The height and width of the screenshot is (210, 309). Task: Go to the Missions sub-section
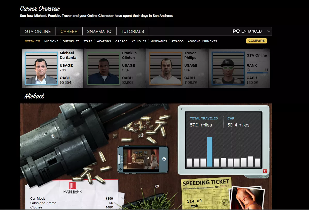coord(51,41)
